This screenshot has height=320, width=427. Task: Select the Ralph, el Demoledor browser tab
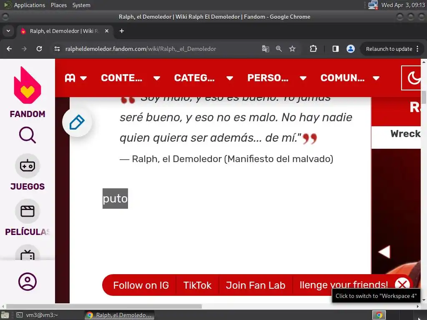(65, 31)
